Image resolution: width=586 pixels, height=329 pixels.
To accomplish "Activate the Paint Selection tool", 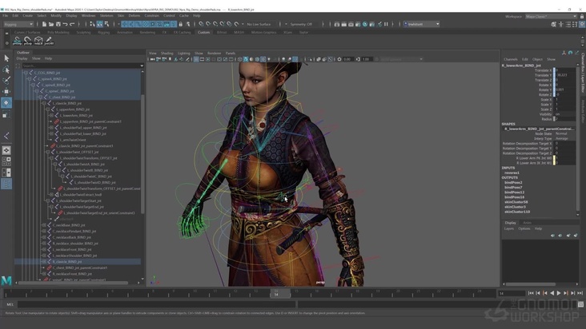I will [x=6, y=80].
